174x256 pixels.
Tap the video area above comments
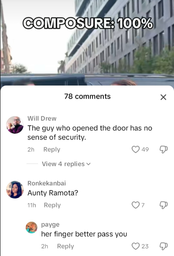coord(87,42)
